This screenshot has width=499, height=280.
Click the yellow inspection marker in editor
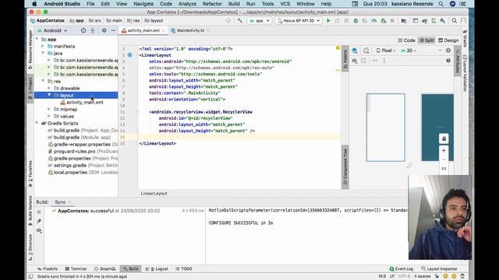tap(338, 48)
